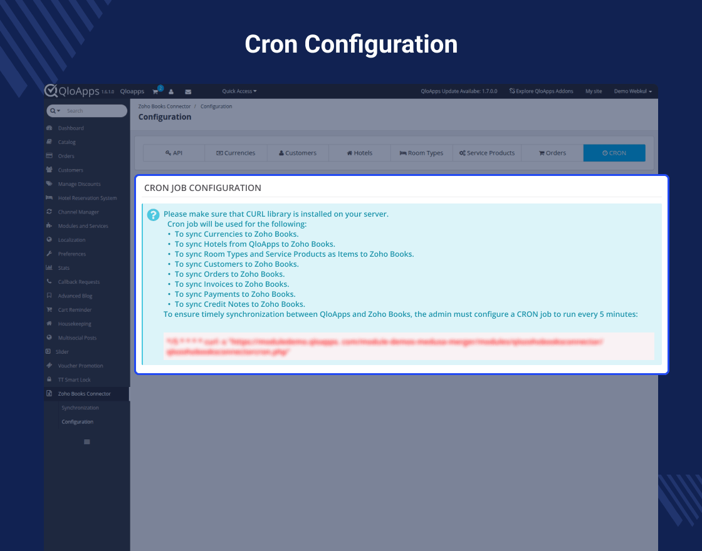Viewport: 702px width, 551px height.
Task: Click the Manage Discounts tag icon
Action: click(50, 183)
